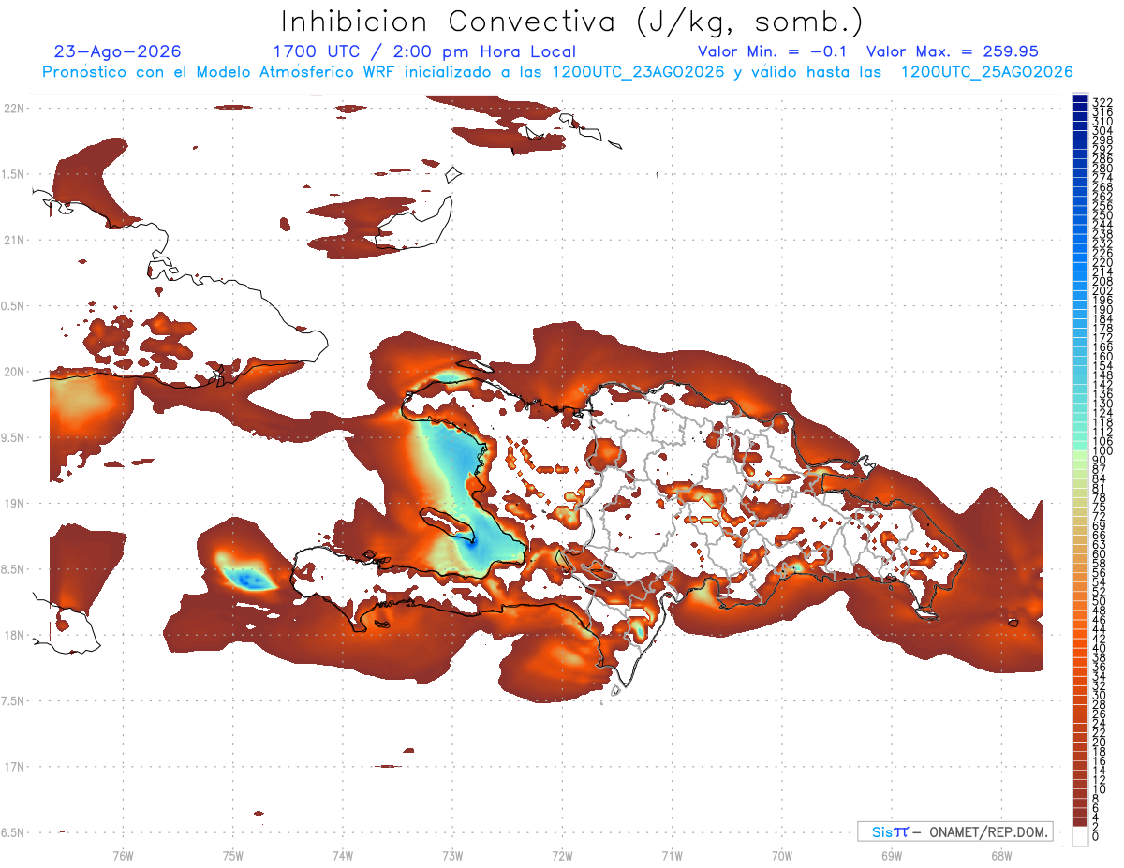Viewport: 1124px width, 868px height.
Task: Click the '69W' longitude label
Action: (x=891, y=855)
